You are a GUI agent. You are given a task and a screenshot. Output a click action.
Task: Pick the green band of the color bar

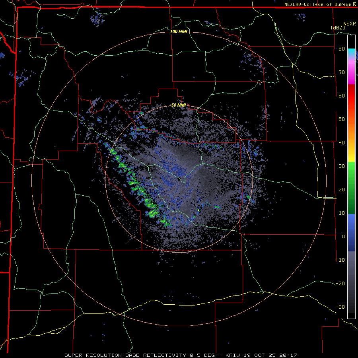click(351, 188)
